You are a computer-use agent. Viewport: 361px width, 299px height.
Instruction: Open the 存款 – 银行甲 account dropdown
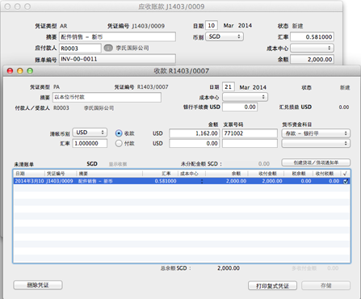pos(316,133)
